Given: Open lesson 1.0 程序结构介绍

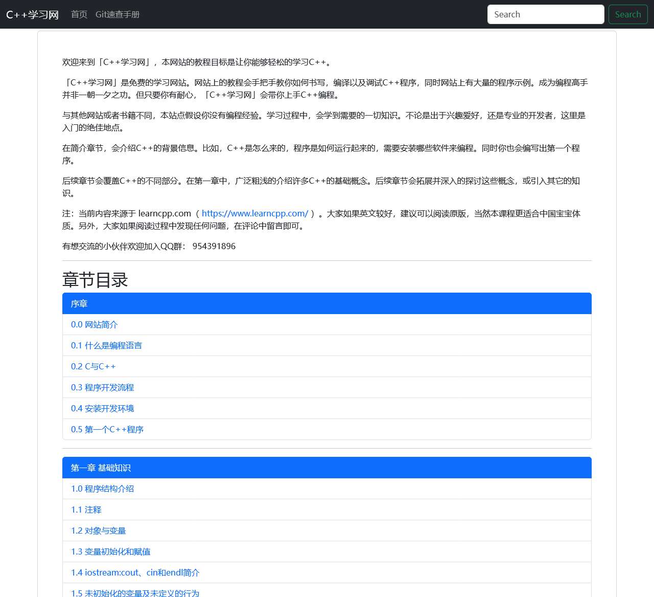Looking at the screenshot, I should click(102, 489).
